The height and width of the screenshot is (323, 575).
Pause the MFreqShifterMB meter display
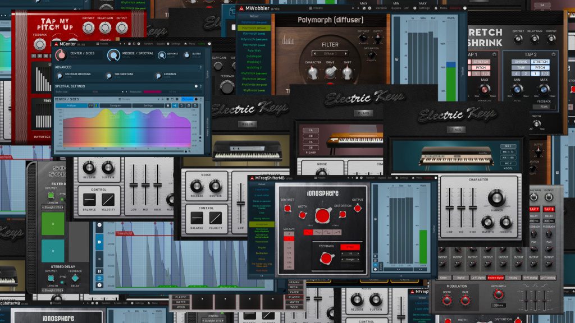[375, 256]
